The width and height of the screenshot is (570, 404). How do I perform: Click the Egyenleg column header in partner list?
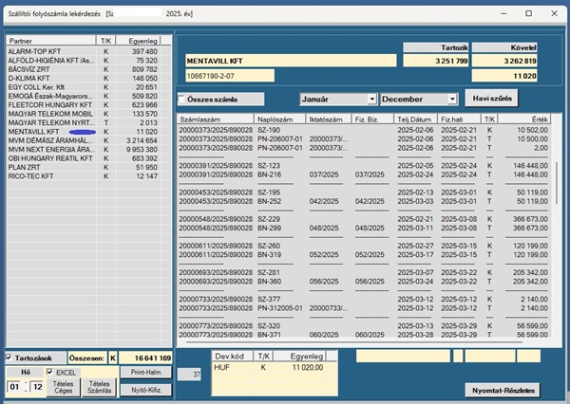tap(141, 41)
